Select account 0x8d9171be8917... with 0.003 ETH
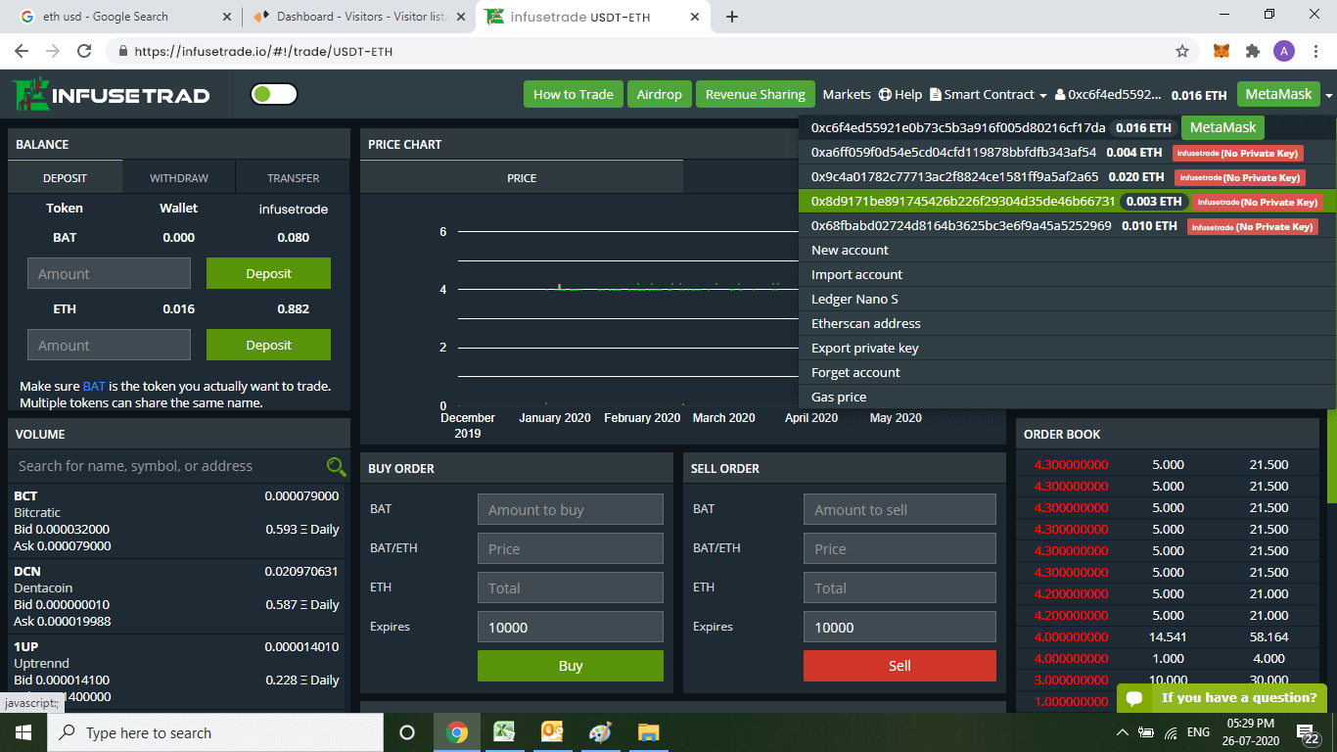The height and width of the screenshot is (752, 1337). point(1067,202)
